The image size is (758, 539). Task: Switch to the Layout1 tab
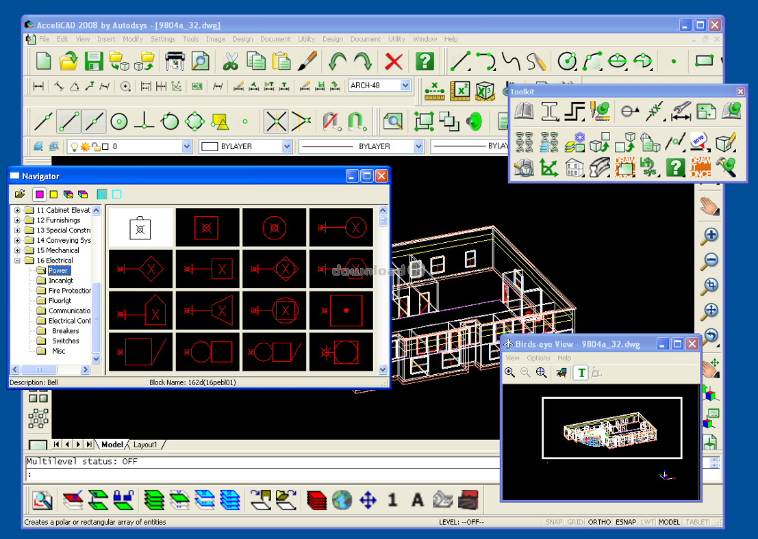point(145,445)
